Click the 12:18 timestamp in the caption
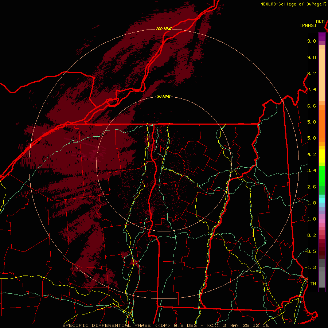Image resolution: width=328 pixels, height=328 pixels. coord(260,325)
